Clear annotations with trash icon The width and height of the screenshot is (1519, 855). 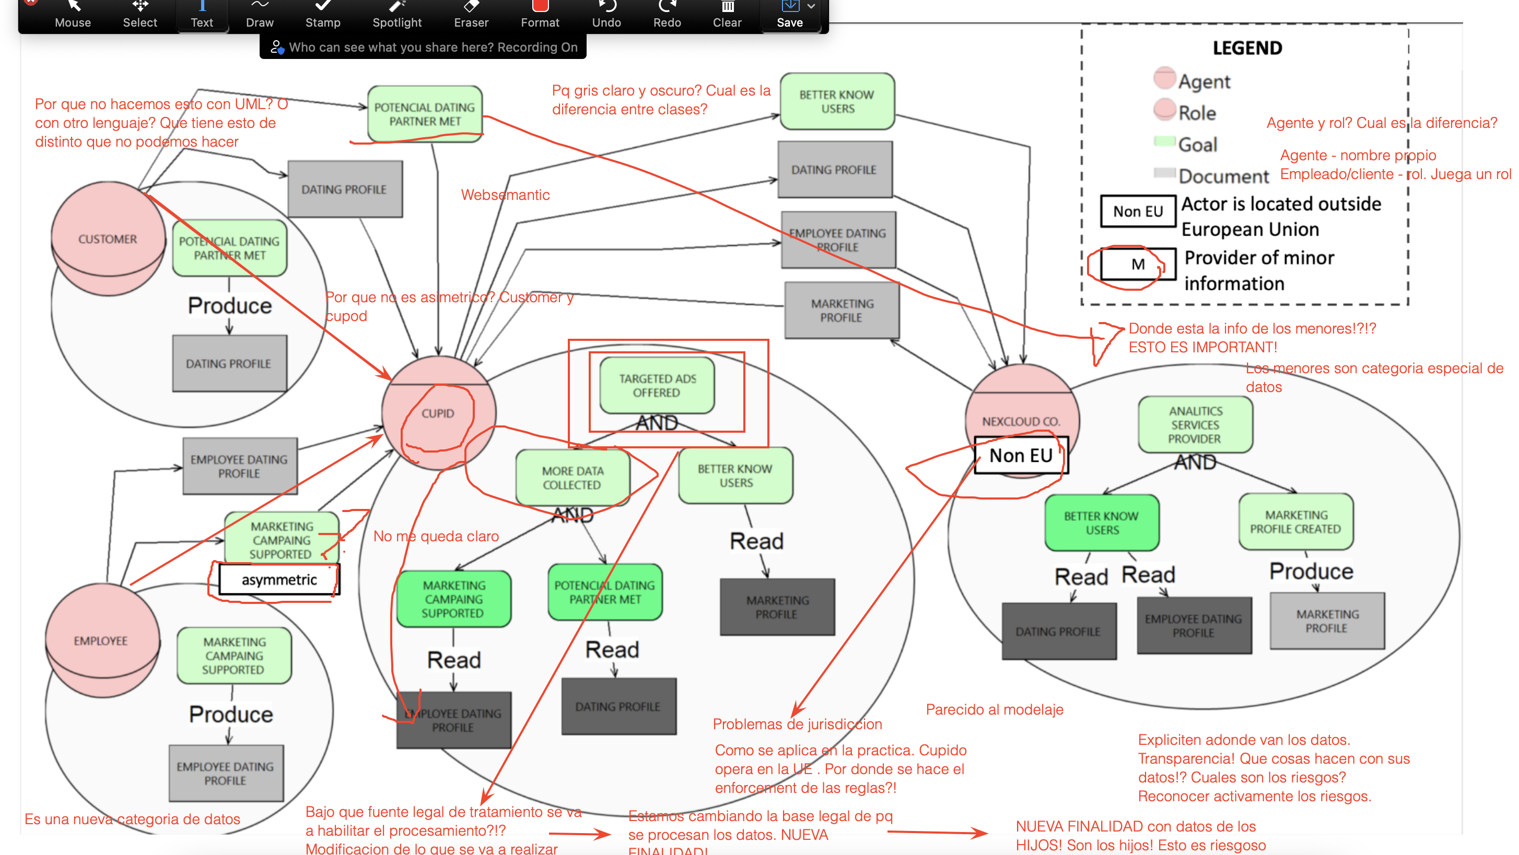point(727,14)
